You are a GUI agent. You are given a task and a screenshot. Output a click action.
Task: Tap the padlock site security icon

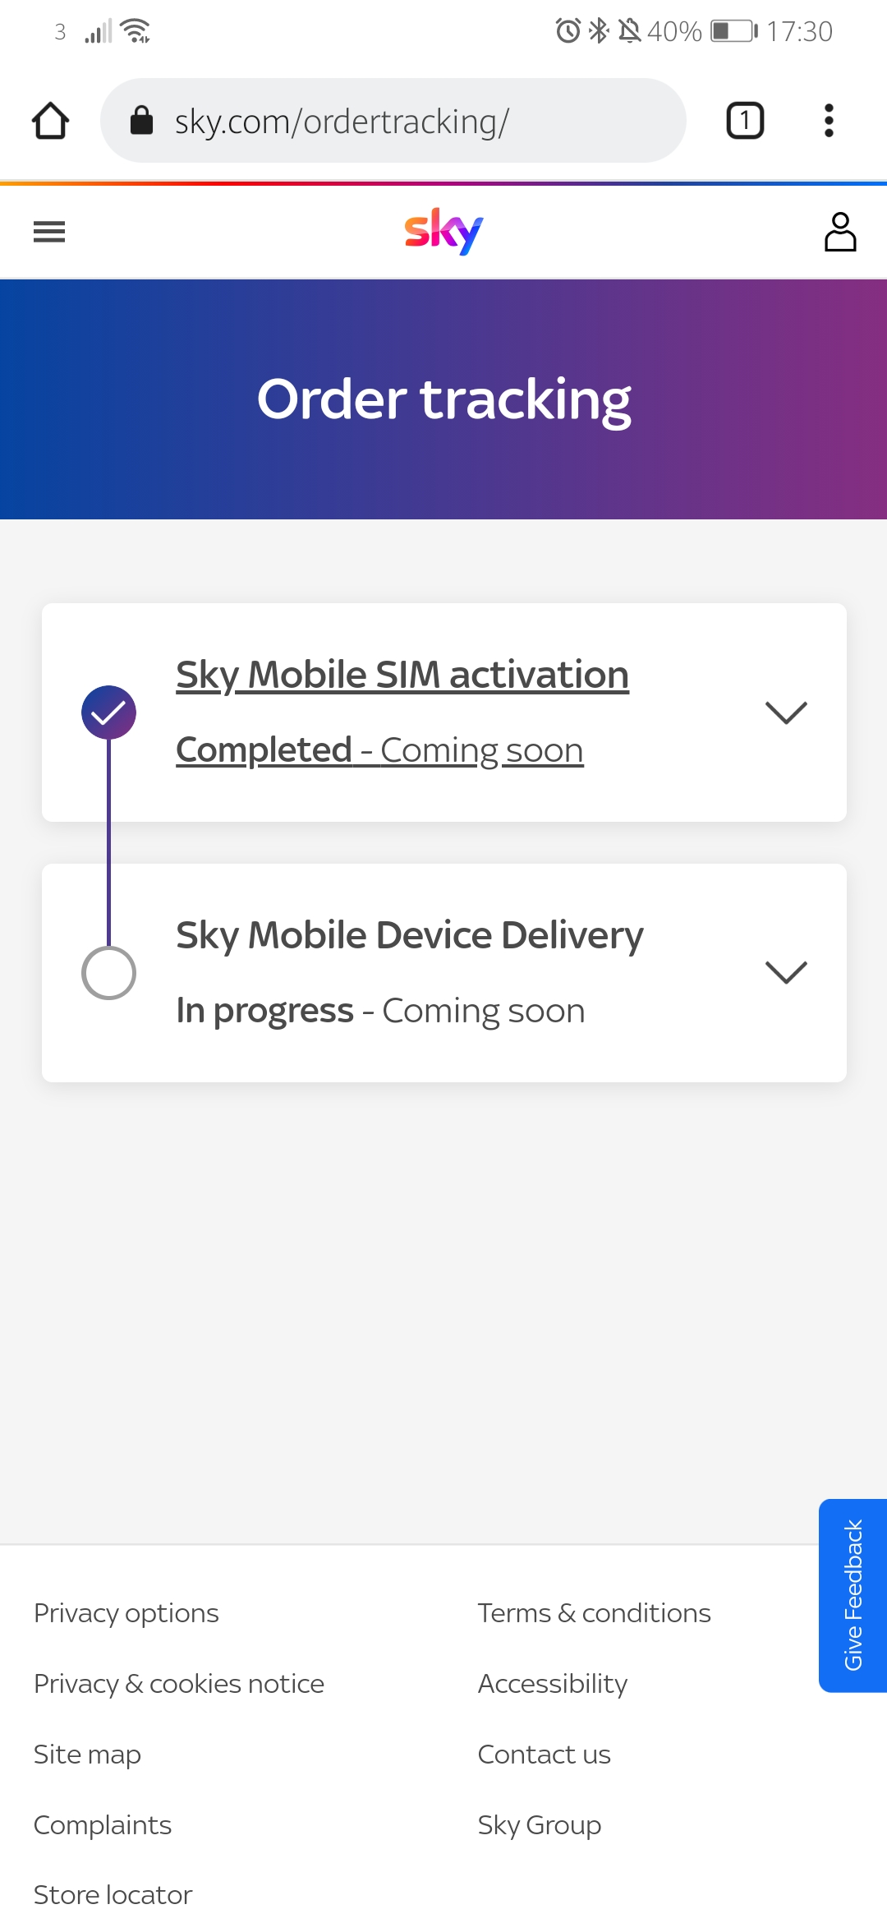(142, 121)
